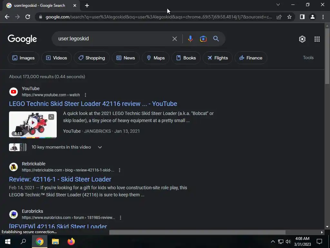The height and width of the screenshot is (248, 330).
Task: Click the horizontal scrollbar right arrow
Action: pyautogui.click(x=322, y=232)
